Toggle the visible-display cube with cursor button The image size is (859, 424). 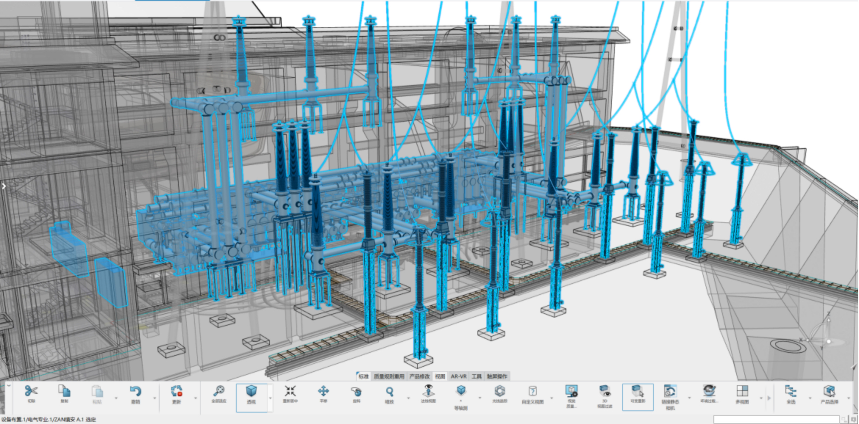tap(637, 391)
